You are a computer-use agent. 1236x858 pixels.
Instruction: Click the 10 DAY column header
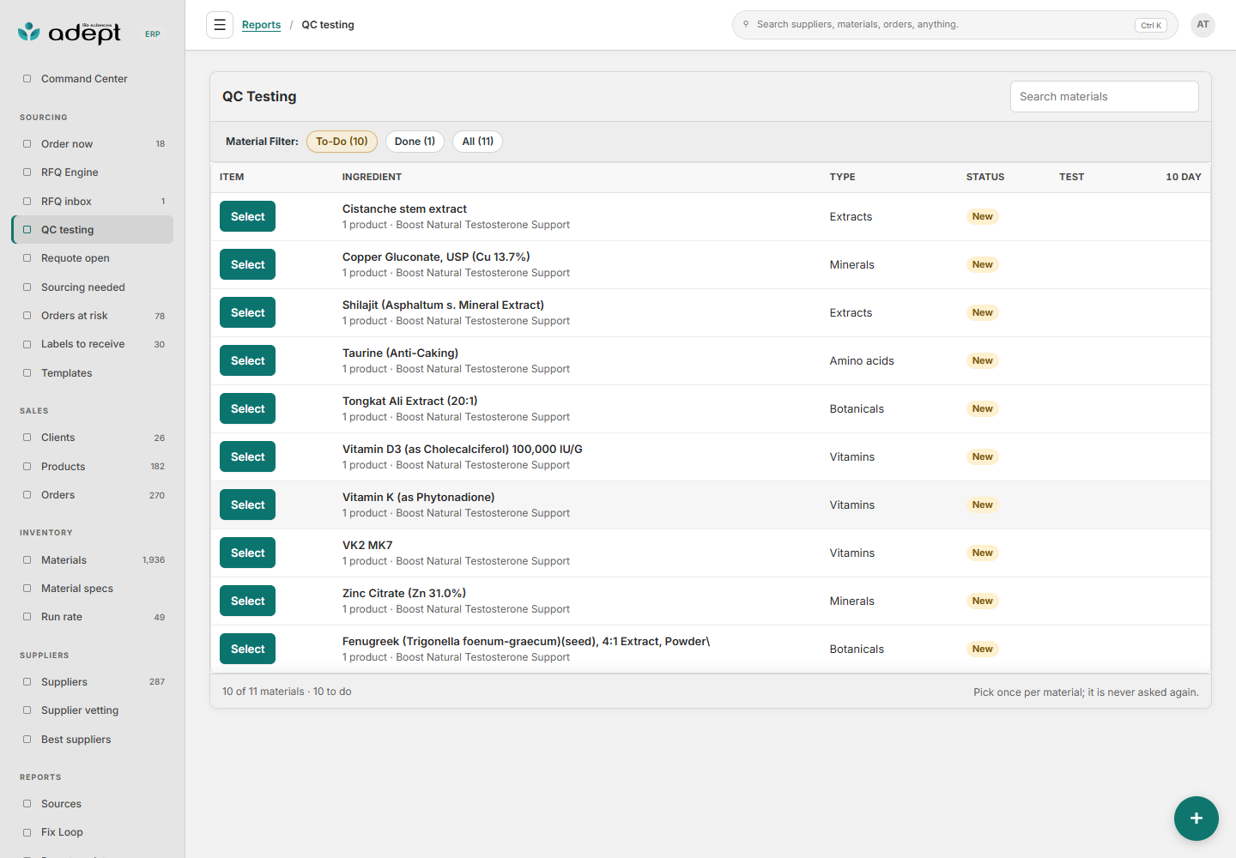pos(1183,177)
